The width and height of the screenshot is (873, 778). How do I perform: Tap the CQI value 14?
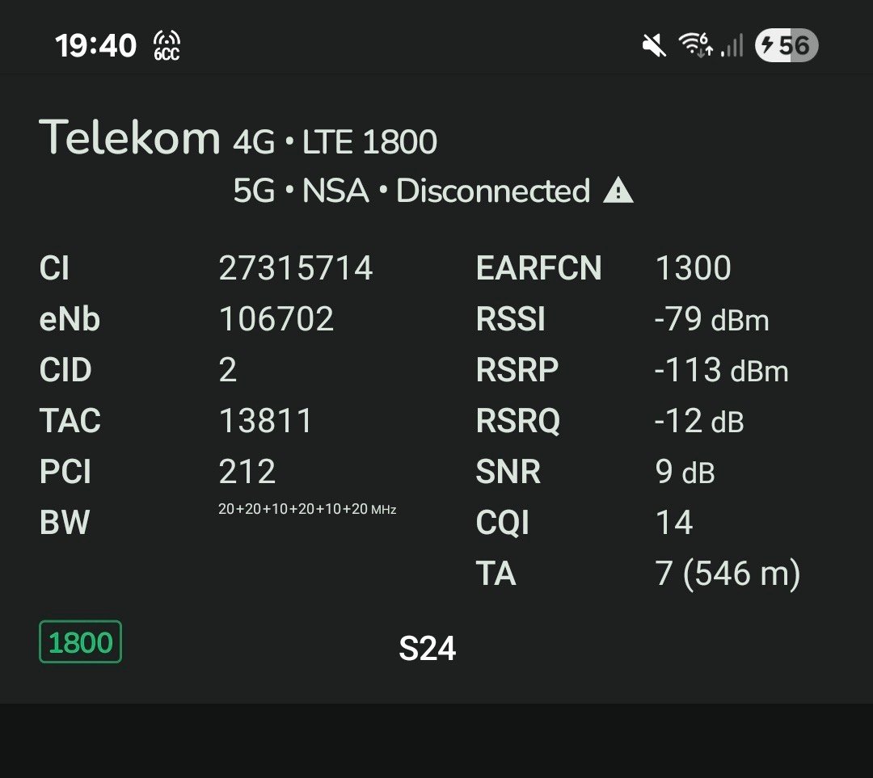pyautogui.click(x=674, y=523)
